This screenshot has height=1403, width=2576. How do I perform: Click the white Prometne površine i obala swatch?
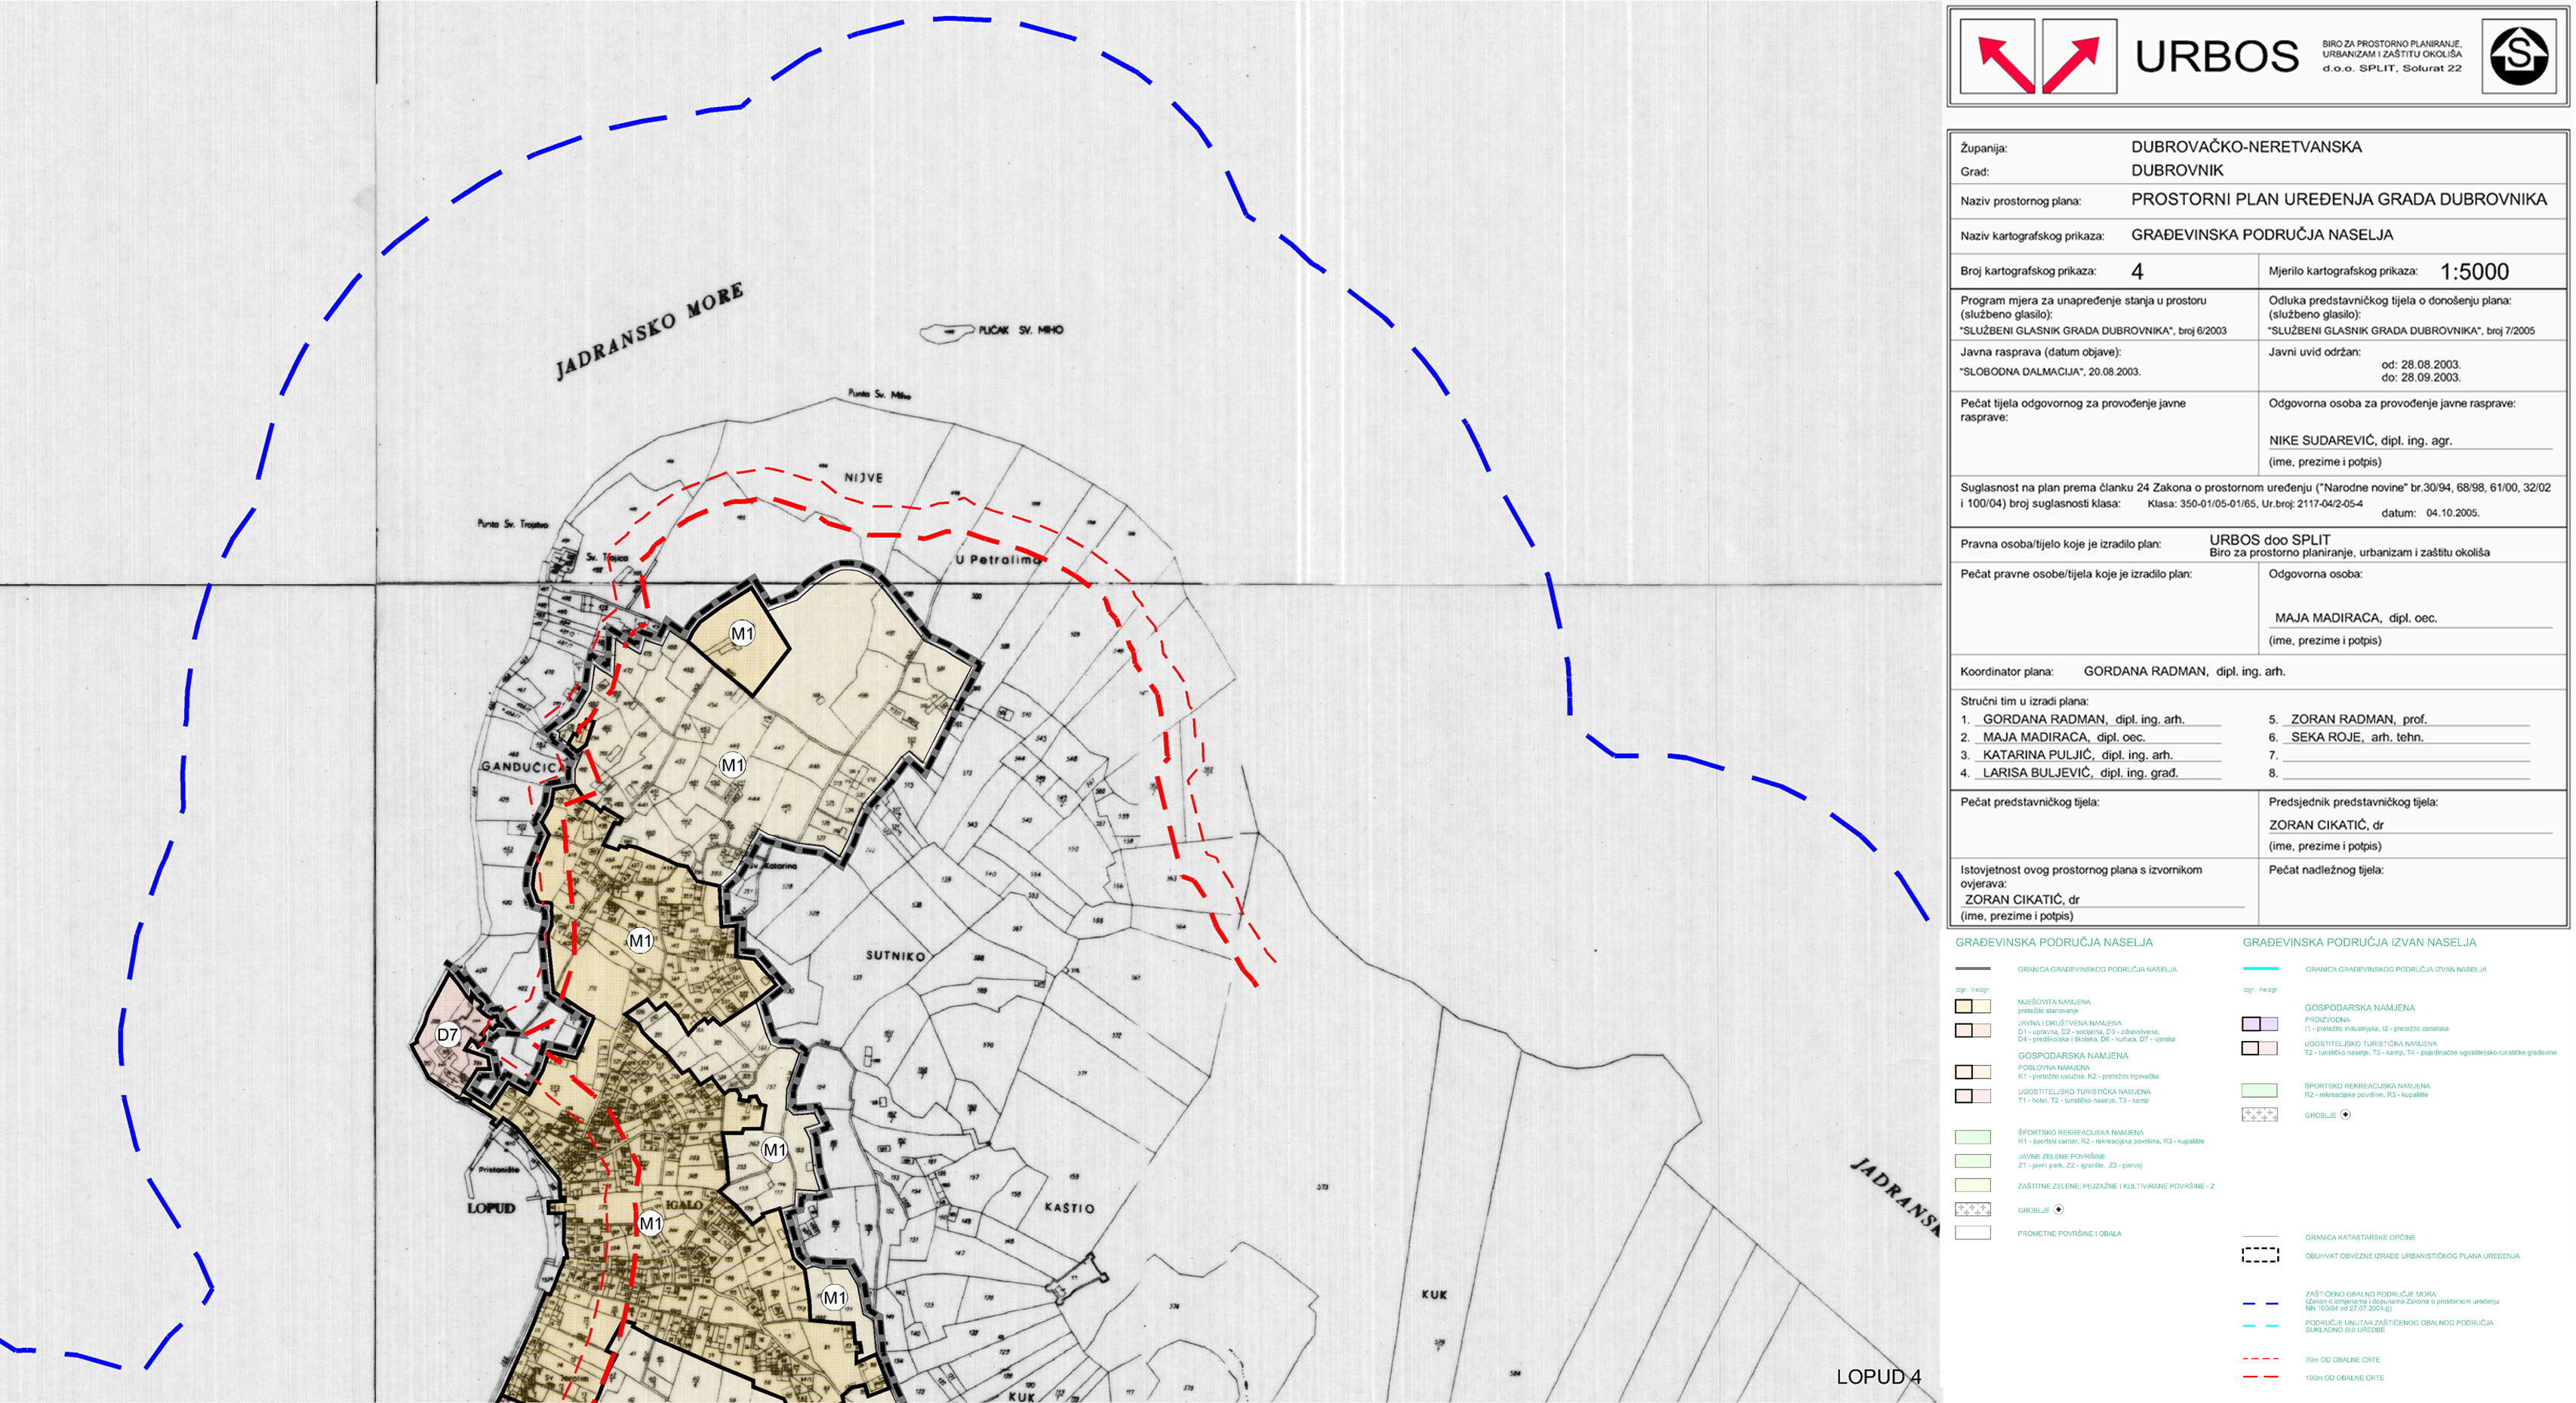[x=1972, y=1233]
